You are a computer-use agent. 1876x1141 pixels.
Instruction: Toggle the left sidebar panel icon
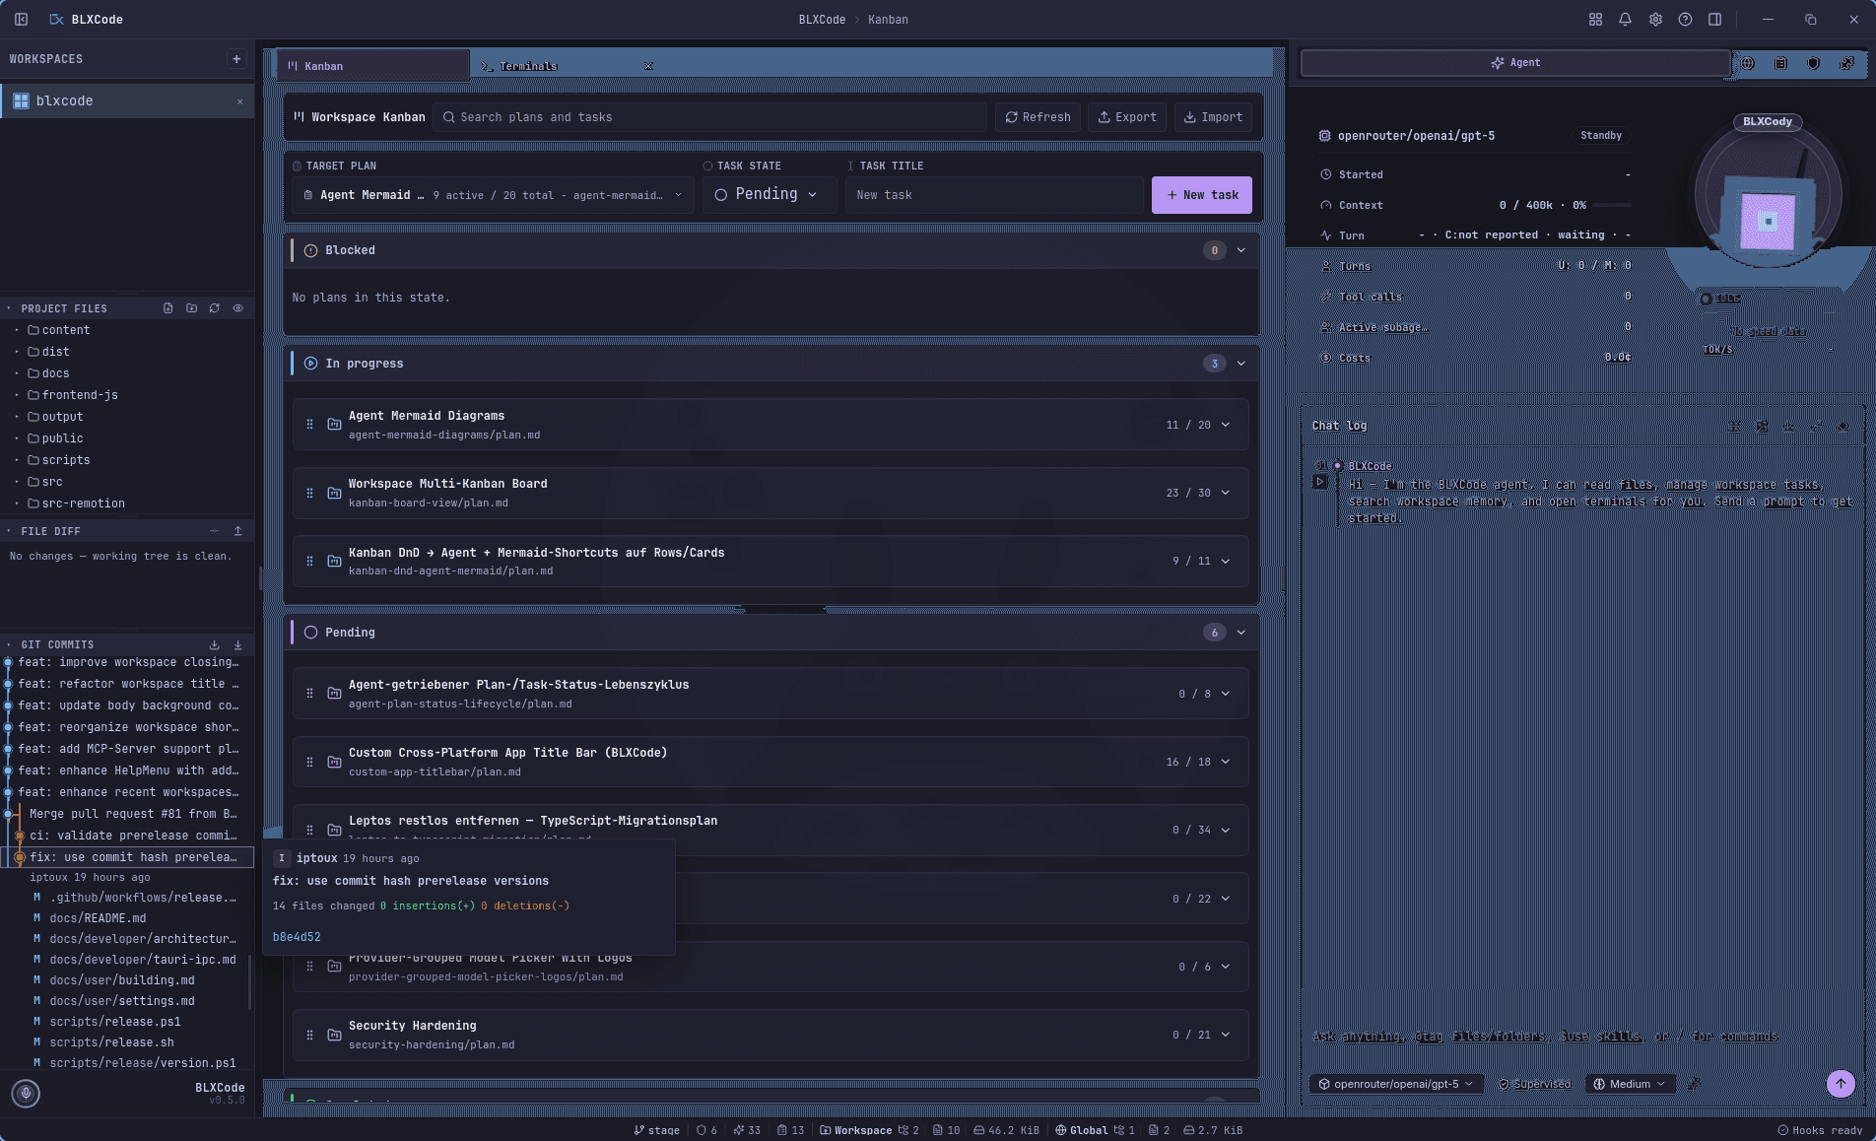22,19
